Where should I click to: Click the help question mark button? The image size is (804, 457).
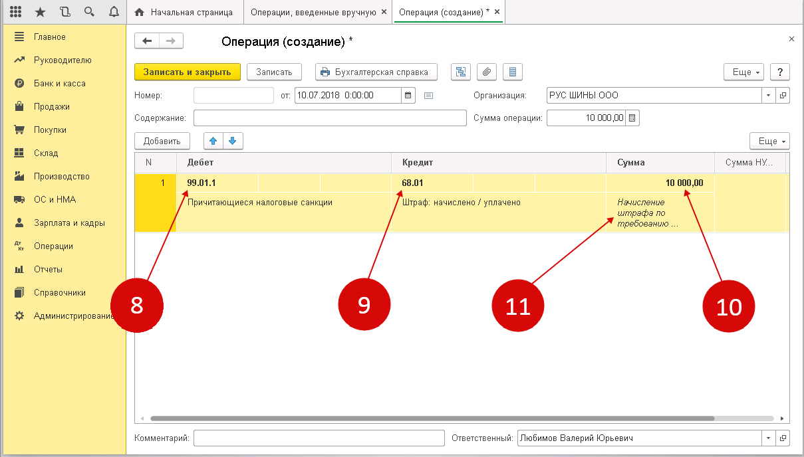[780, 72]
